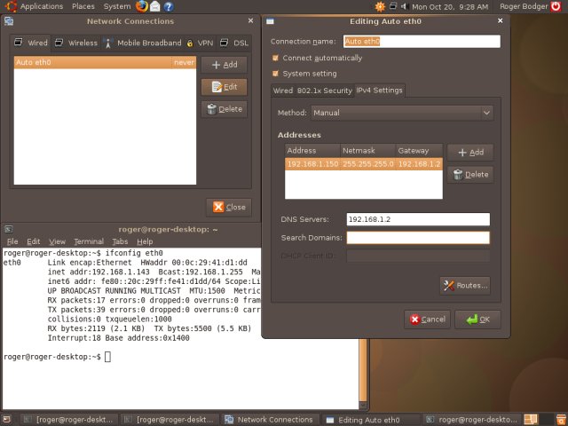Open the Routes… dialog
The width and height of the screenshot is (568, 426).
(465, 286)
